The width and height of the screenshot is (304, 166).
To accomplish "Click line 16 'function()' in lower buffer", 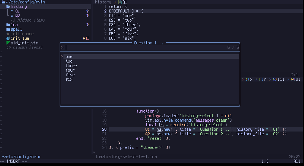I will tap(147, 111).
